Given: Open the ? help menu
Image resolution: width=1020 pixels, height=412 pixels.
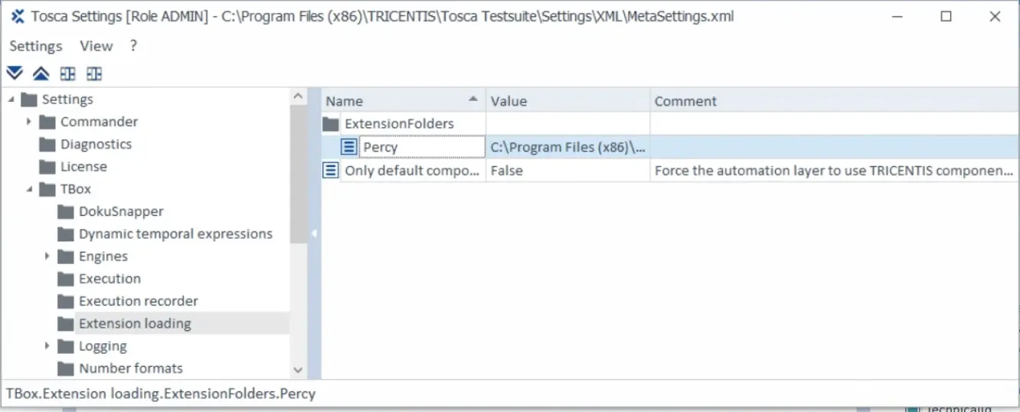Looking at the screenshot, I should [x=133, y=46].
